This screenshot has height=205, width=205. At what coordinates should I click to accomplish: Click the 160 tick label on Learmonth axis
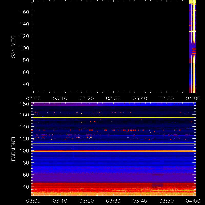click(x=24, y=115)
